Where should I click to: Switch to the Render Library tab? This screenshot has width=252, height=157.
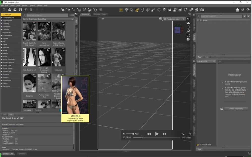(100, 14)
